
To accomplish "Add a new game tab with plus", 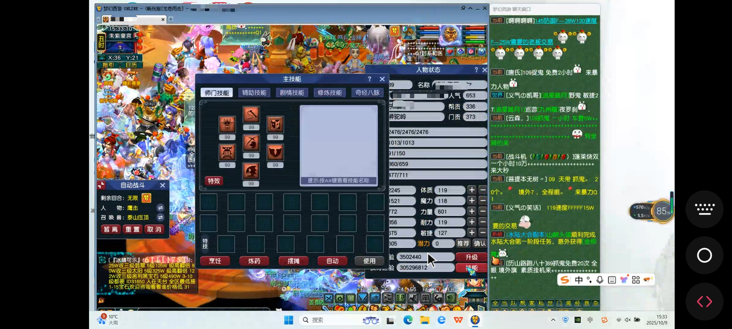I will tap(171, 19).
